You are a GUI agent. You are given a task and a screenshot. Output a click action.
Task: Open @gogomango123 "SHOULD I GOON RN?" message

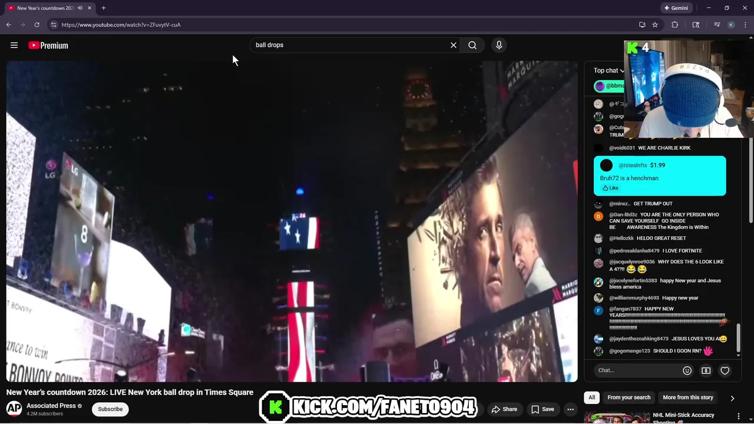coord(659,351)
